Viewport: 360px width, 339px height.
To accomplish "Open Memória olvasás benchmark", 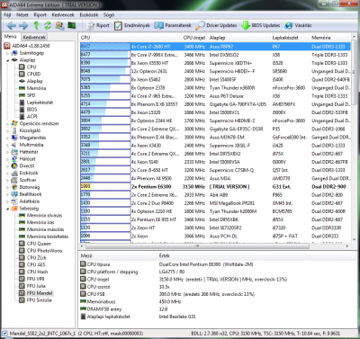I will coord(40,215).
